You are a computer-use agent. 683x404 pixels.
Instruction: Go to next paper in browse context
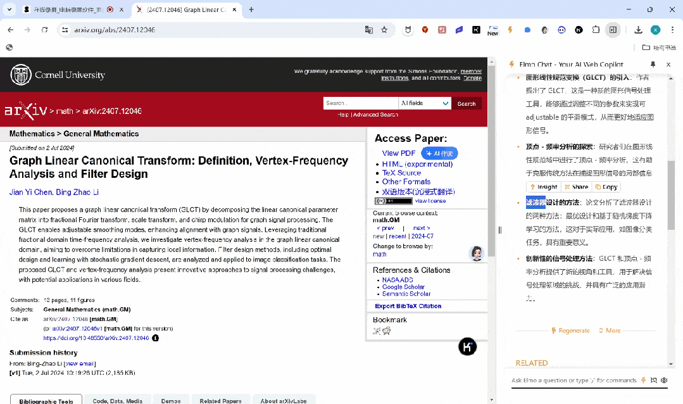click(x=421, y=228)
